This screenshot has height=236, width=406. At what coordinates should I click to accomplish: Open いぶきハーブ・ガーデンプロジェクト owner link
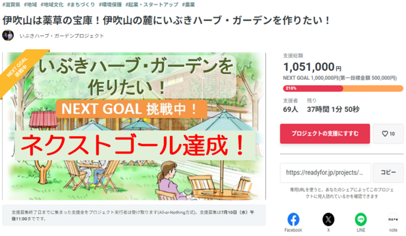click(x=61, y=36)
